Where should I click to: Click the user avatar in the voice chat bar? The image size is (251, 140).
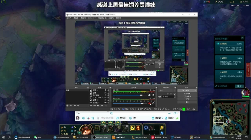pyautogui.click(x=78, y=118)
